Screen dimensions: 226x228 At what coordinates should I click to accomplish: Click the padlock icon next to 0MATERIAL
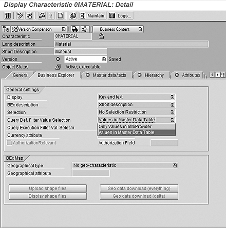pyautogui.click(x=101, y=36)
